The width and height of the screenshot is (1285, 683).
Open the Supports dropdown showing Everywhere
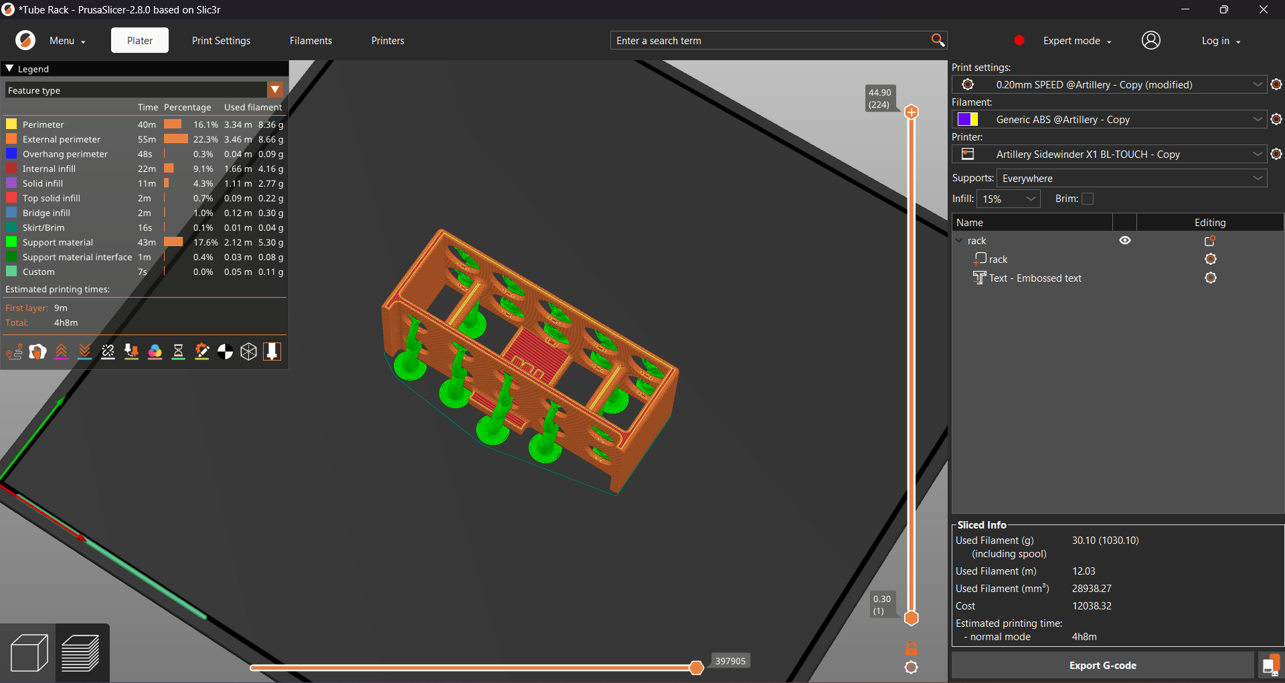point(1131,178)
